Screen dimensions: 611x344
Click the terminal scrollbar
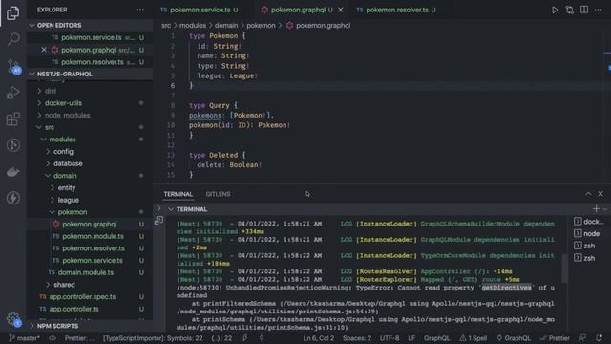[x=564, y=269]
